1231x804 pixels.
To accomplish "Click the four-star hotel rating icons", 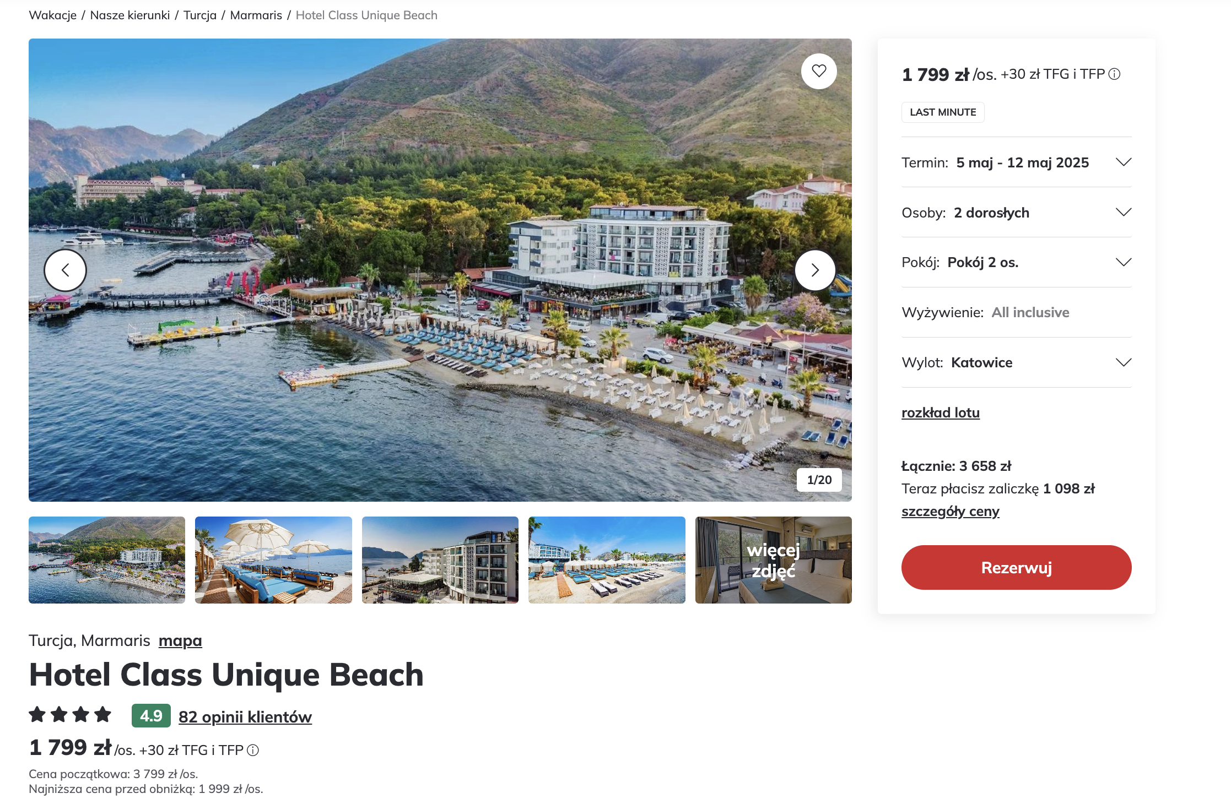I will pyautogui.click(x=70, y=715).
